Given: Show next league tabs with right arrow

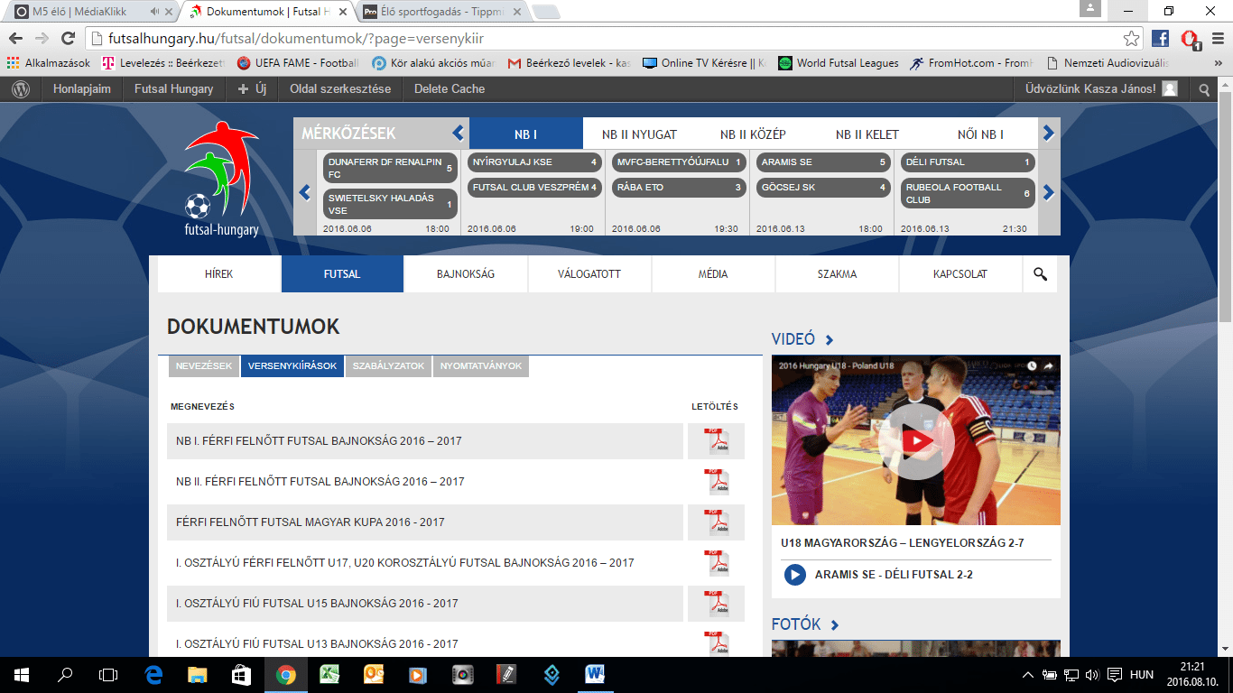Looking at the screenshot, I should click(1048, 134).
